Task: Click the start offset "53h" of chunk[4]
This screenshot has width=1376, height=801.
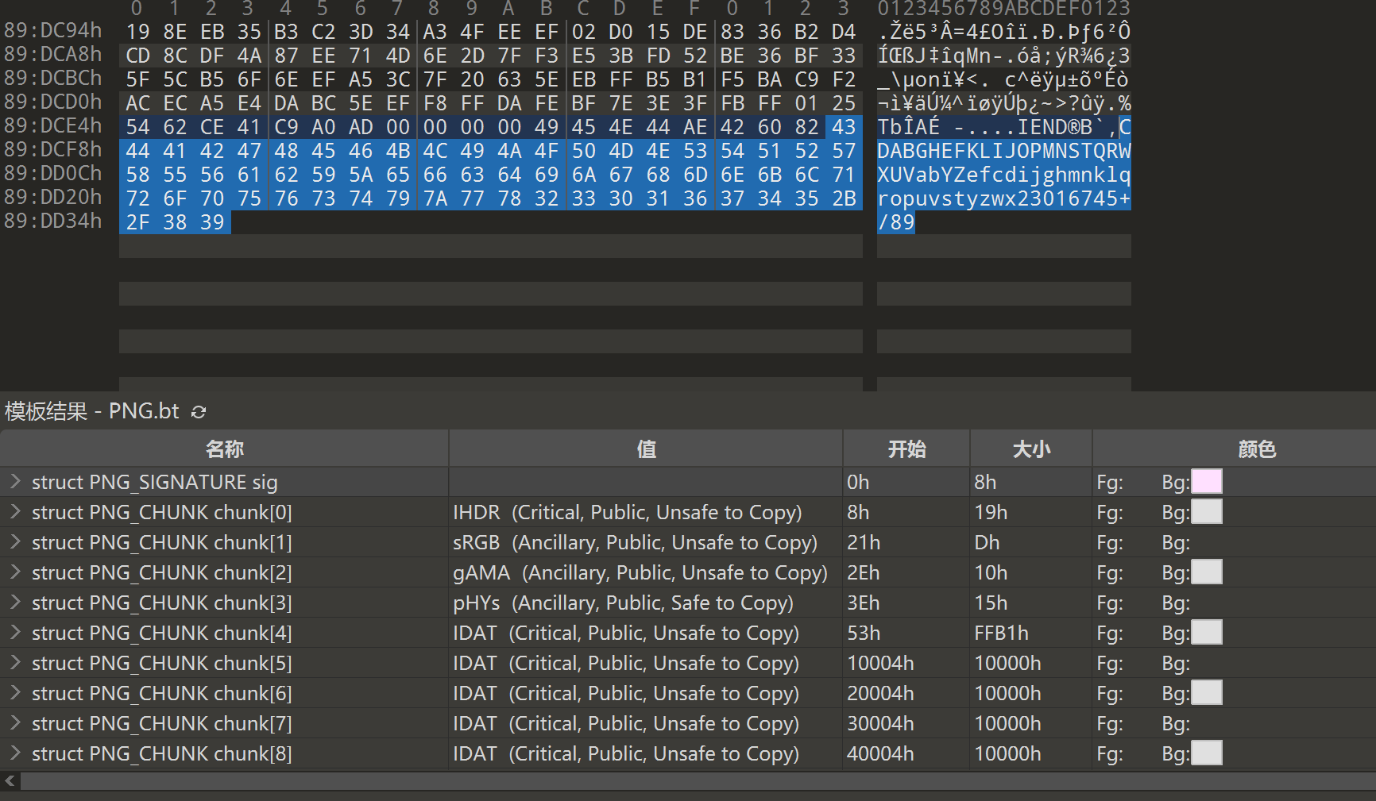Action: [864, 633]
